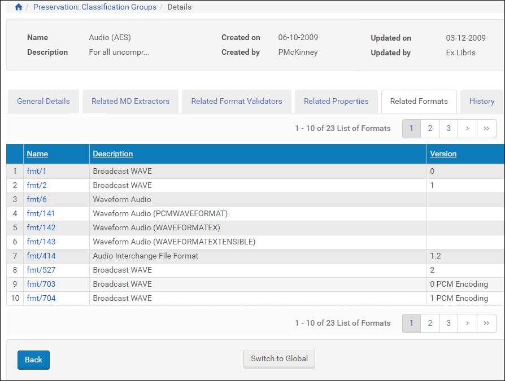Open format fmt/414 link

point(41,256)
